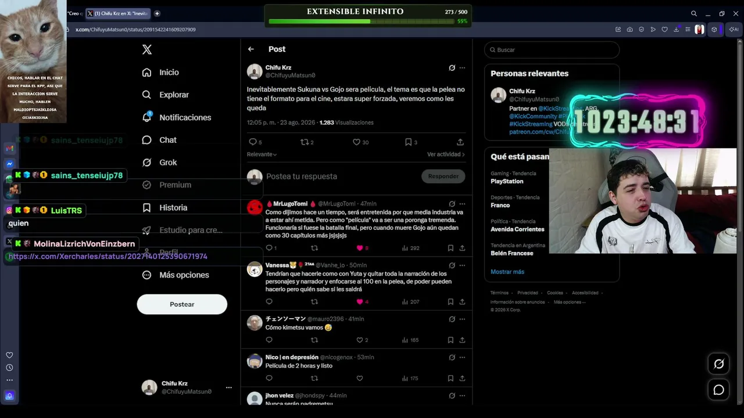
Task: Expand the Relevante reply sorting dropdown
Action: (x=262, y=154)
